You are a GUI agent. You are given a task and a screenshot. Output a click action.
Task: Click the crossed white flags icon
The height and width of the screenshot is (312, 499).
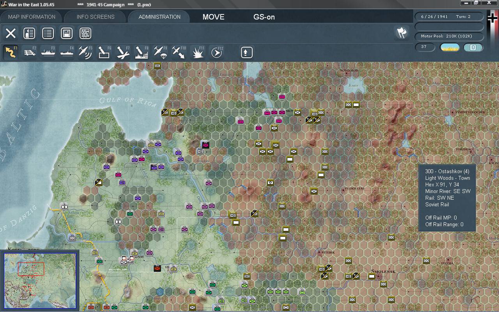(402, 33)
